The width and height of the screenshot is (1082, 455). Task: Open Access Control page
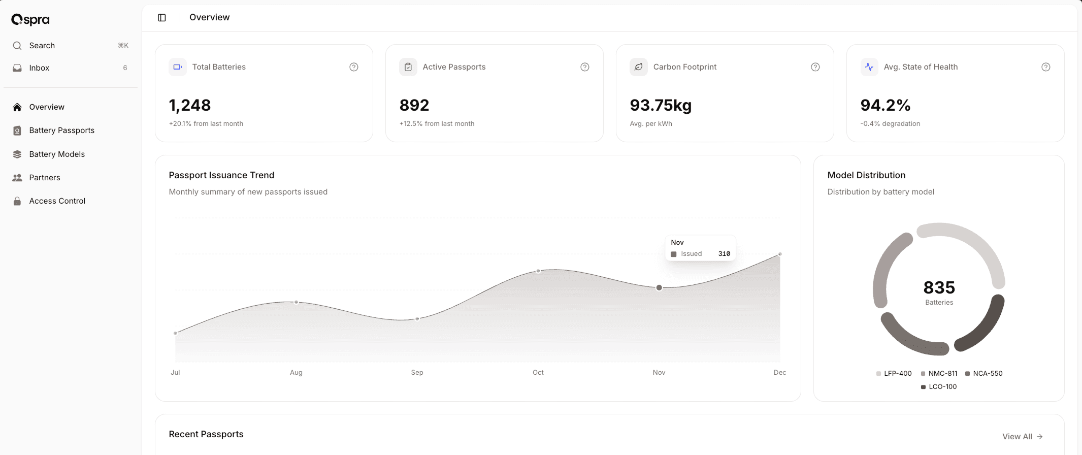click(x=71, y=201)
